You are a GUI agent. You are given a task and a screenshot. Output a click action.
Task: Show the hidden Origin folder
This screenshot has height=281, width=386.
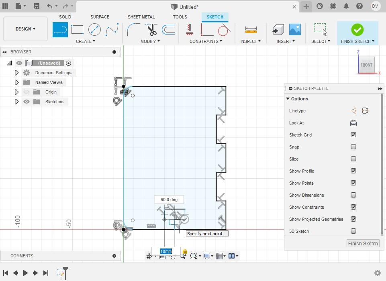(27, 92)
